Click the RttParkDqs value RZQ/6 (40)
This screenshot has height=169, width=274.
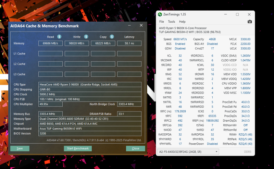point(245,144)
